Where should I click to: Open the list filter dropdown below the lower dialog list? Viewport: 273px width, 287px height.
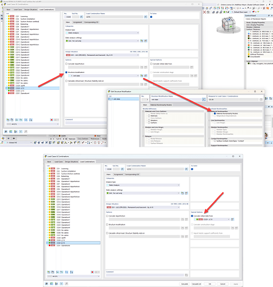pyautogui.click(x=73, y=276)
